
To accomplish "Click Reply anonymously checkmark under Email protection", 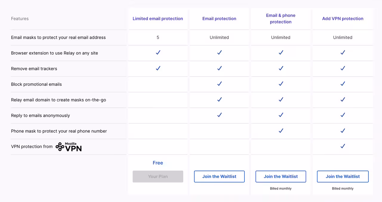I will point(219,115).
